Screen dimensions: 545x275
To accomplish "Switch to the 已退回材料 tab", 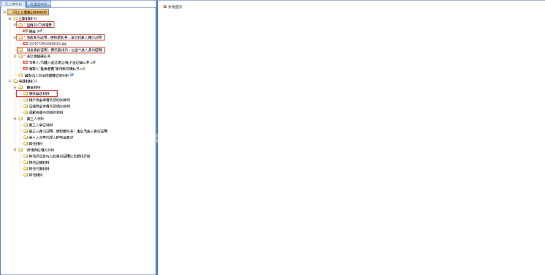I will [38, 4].
